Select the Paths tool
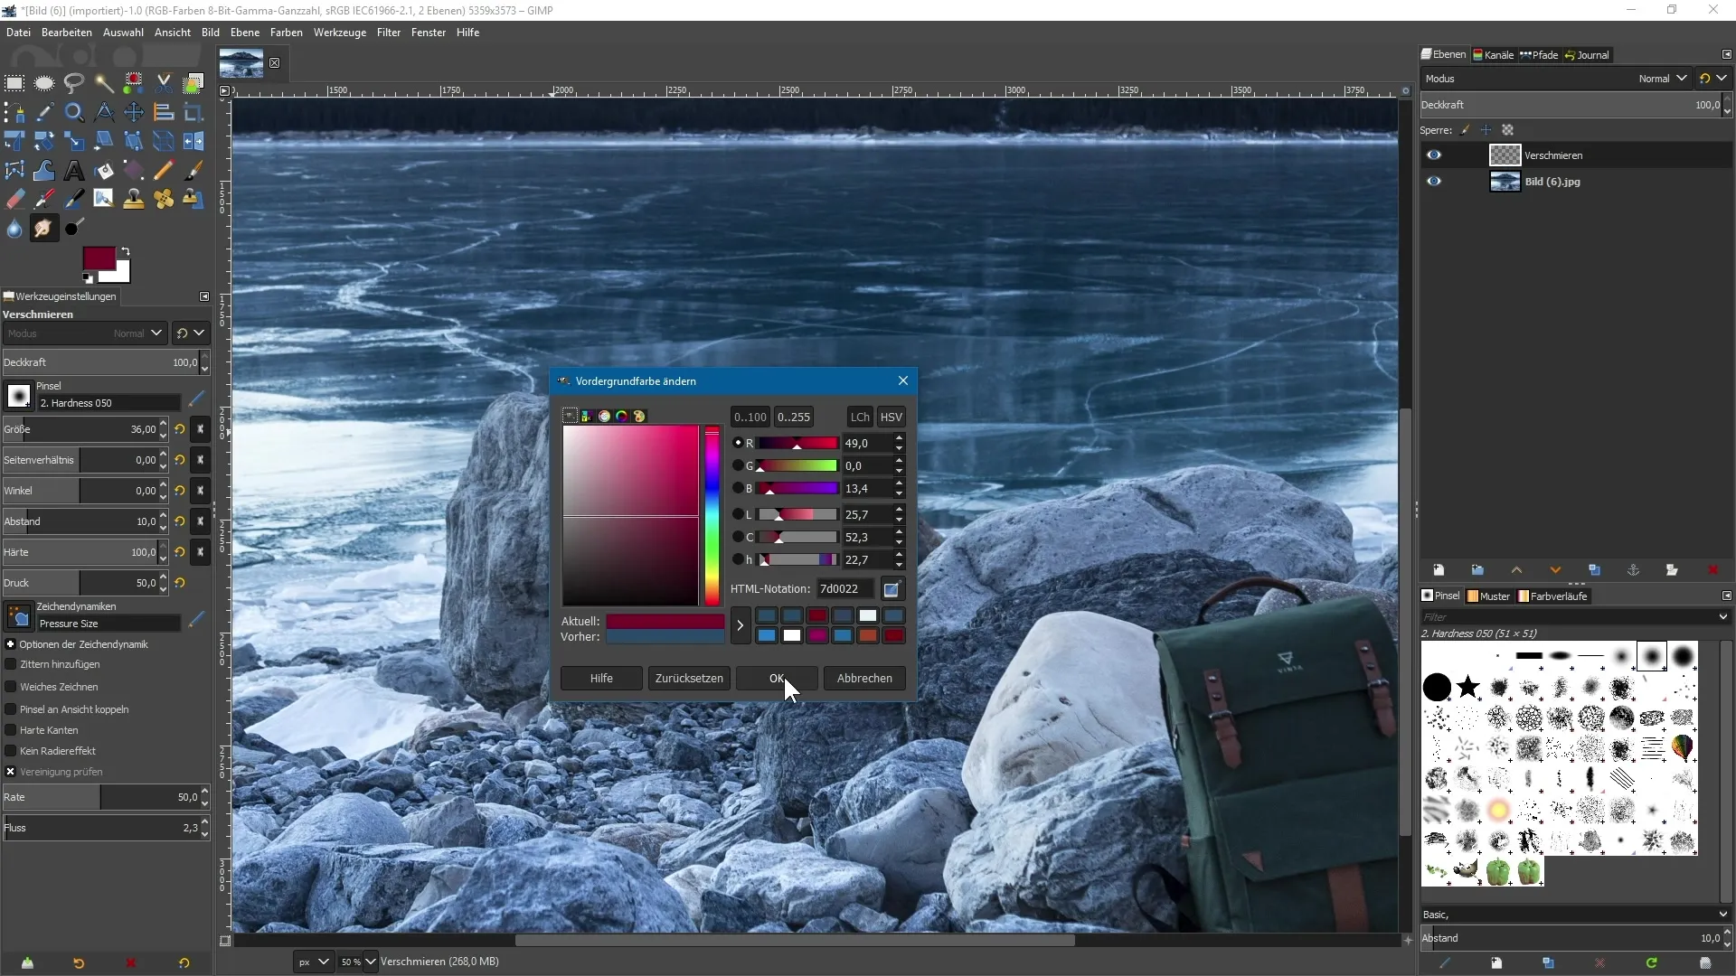Viewport: 1736px width, 976px height. (x=14, y=113)
